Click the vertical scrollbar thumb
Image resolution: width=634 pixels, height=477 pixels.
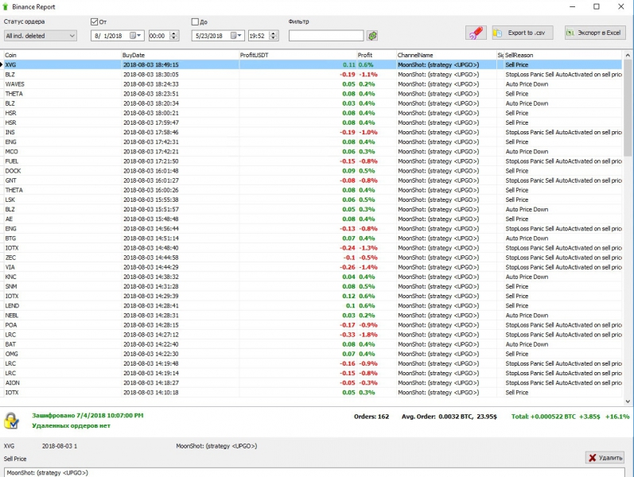point(628,107)
